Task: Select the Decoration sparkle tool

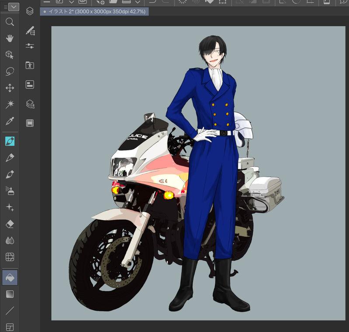Action: pos(10,207)
